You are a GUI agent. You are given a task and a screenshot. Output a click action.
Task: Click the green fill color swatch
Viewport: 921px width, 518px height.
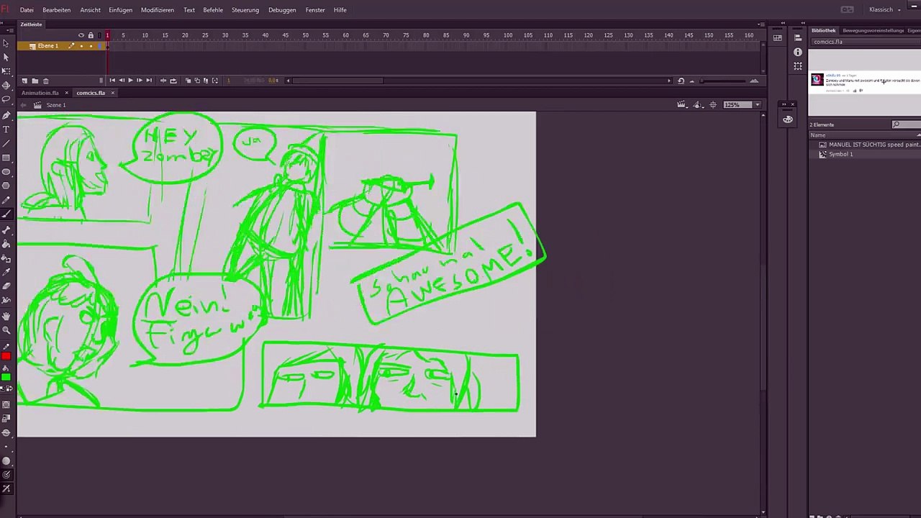point(6,377)
